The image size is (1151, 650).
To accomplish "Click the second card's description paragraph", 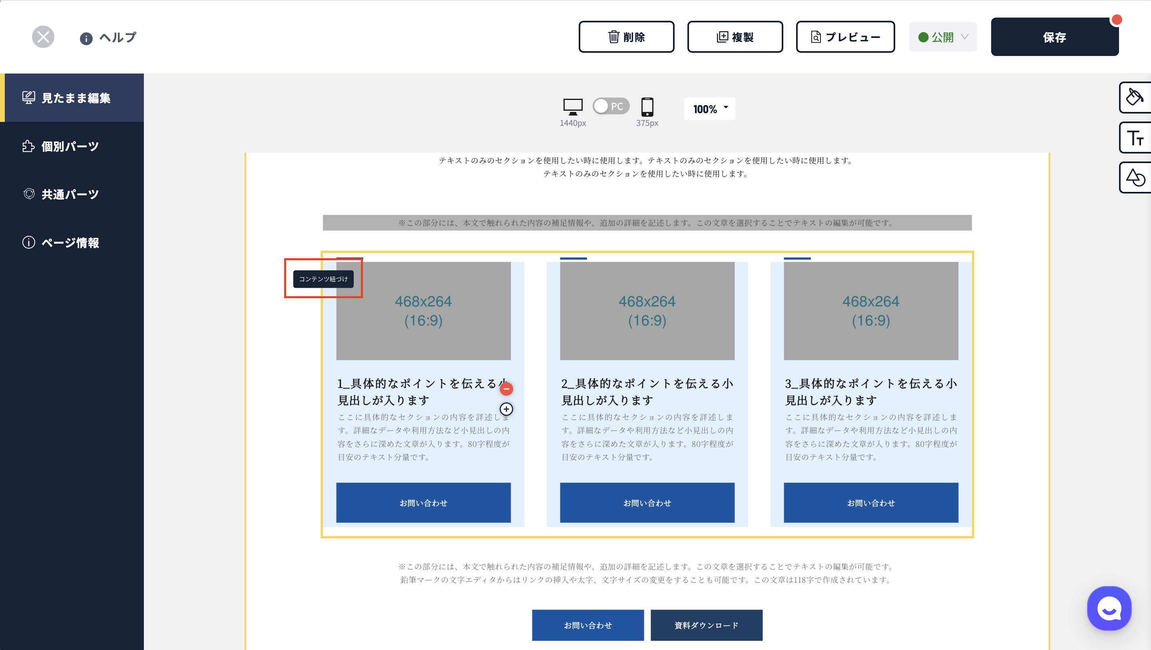I will tap(647, 437).
